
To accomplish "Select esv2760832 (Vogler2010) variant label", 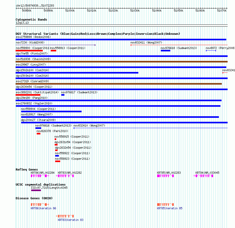I will (34, 103).
